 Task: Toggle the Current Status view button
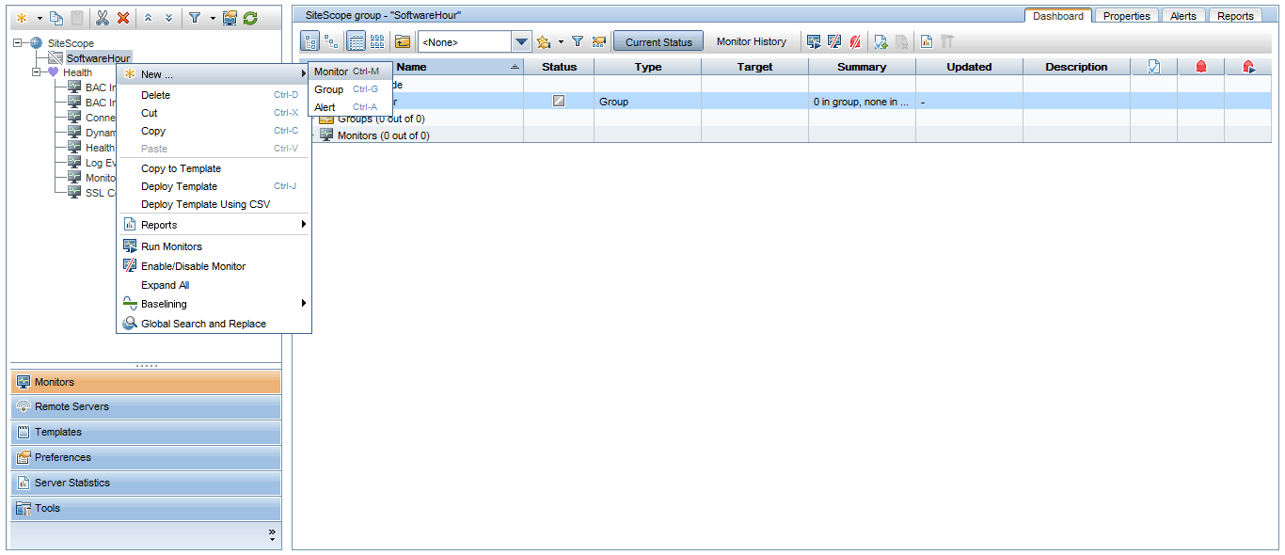click(x=658, y=41)
